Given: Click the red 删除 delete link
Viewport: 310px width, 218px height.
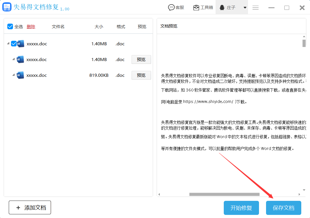Looking at the screenshot, I should coord(31,27).
